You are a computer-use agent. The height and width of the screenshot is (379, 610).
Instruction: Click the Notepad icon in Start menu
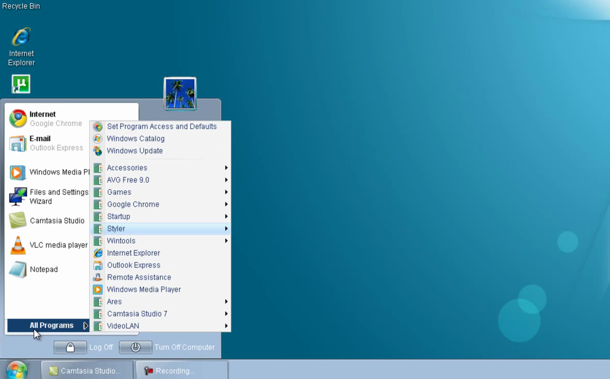coord(17,269)
